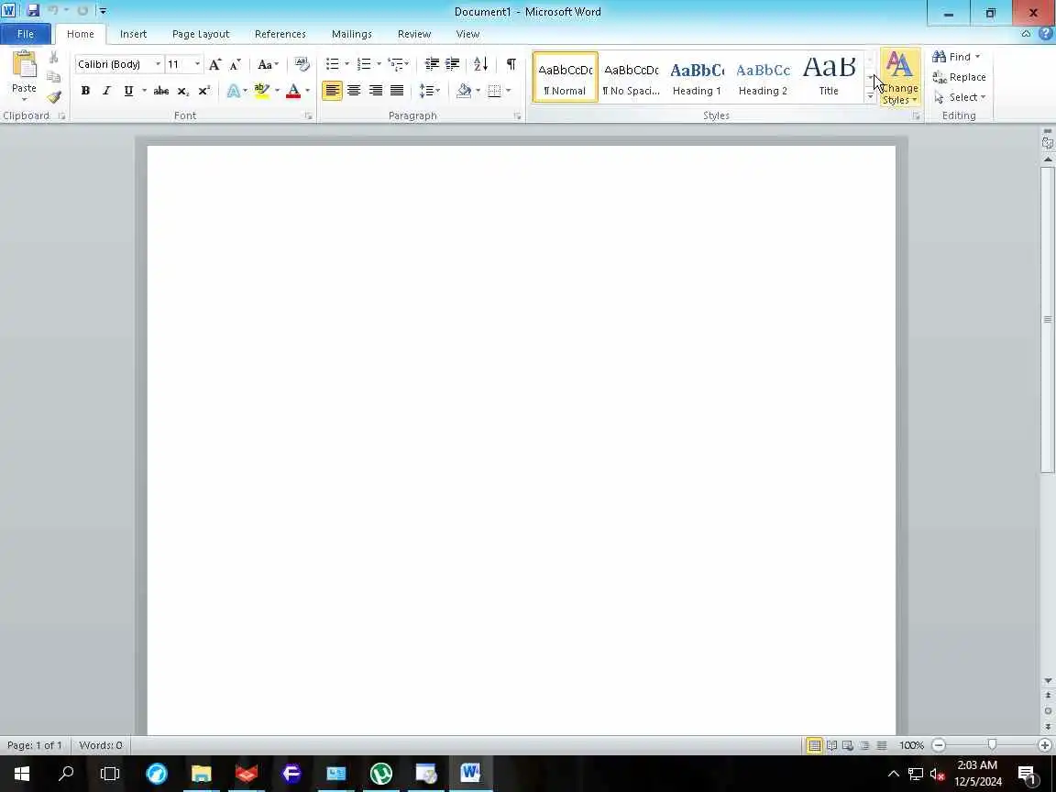Justify the paragraph text
Viewport: 1056px width, 792px height.
point(397,90)
